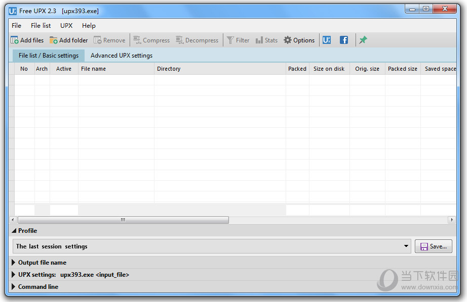Sort by the Saved space column header
Image resolution: width=467 pixels, height=302 pixels.
click(439, 69)
